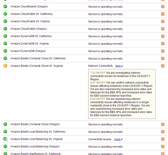This screenshot has height=155, width=168.
Task: Select 'Amazon CloudWatch (N. Virginia)' service name
Action: click(x=30, y=21)
